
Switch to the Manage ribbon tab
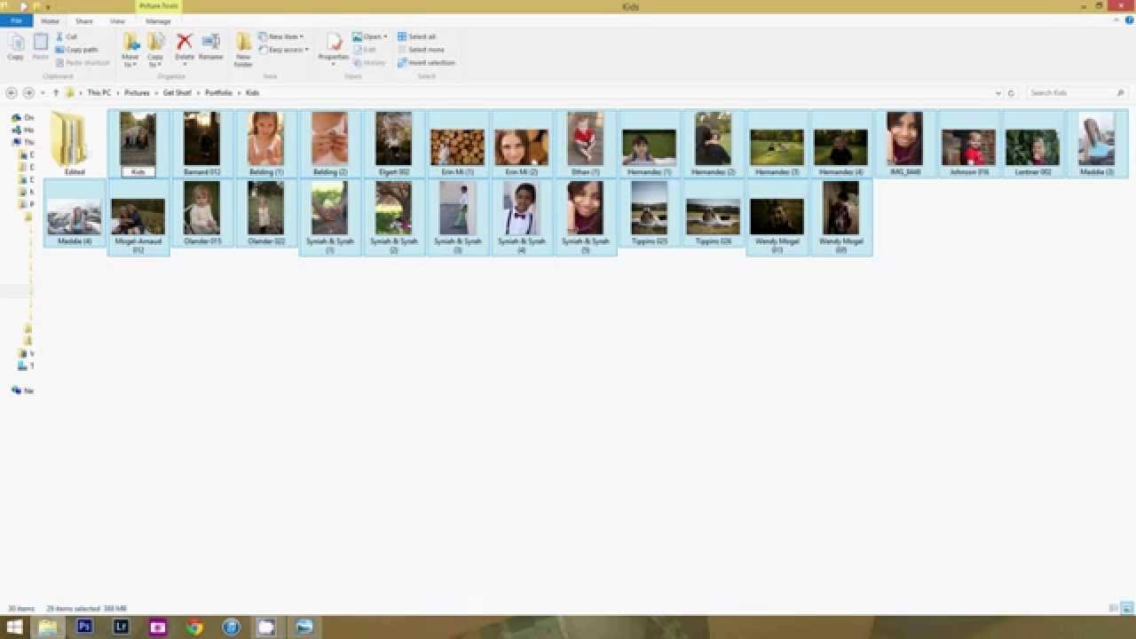click(x=158, y=20)
